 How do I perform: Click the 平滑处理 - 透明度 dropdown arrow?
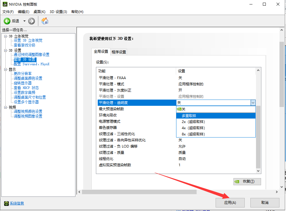253,102
